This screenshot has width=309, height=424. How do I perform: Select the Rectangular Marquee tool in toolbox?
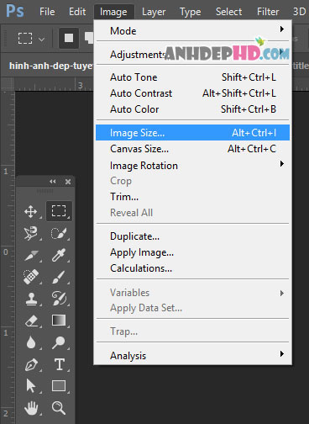(x=59, y=211)
